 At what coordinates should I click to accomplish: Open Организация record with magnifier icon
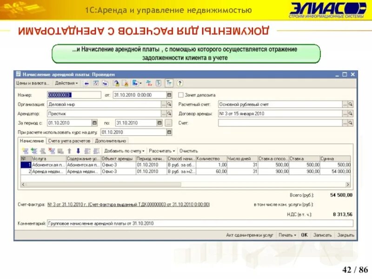pyautogui.click(x=169, y=104)
